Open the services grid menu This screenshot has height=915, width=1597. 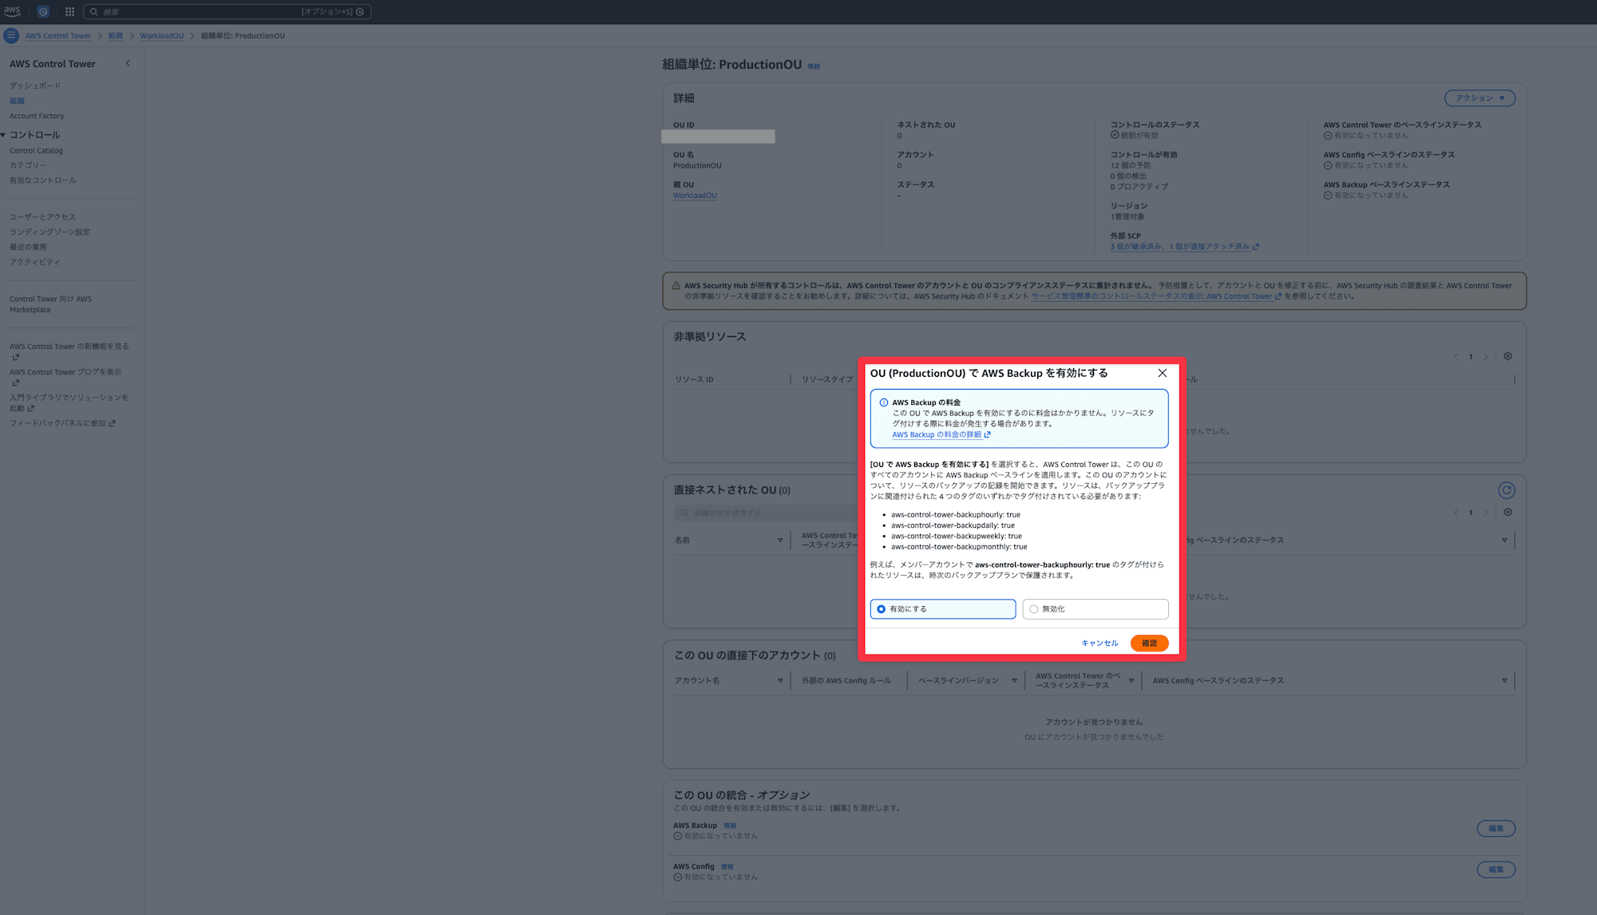[69, 11]
